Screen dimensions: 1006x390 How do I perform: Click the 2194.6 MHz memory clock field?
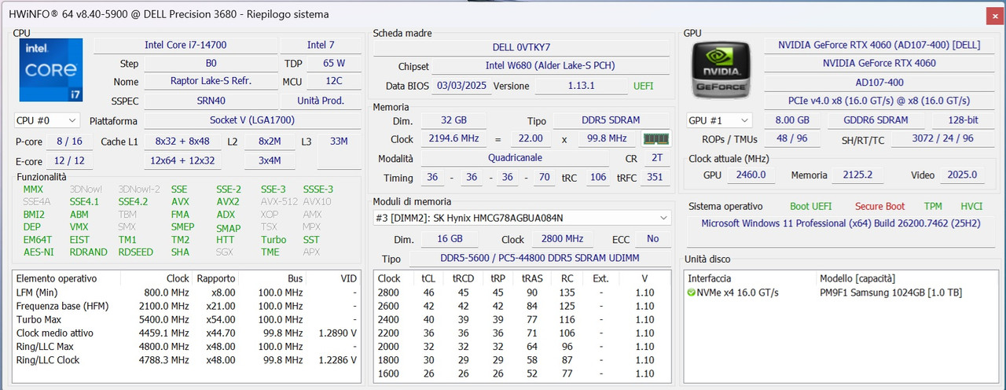[453, 138]
